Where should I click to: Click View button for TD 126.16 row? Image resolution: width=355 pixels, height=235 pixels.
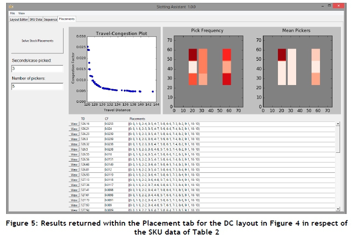(x=74, y=124)
